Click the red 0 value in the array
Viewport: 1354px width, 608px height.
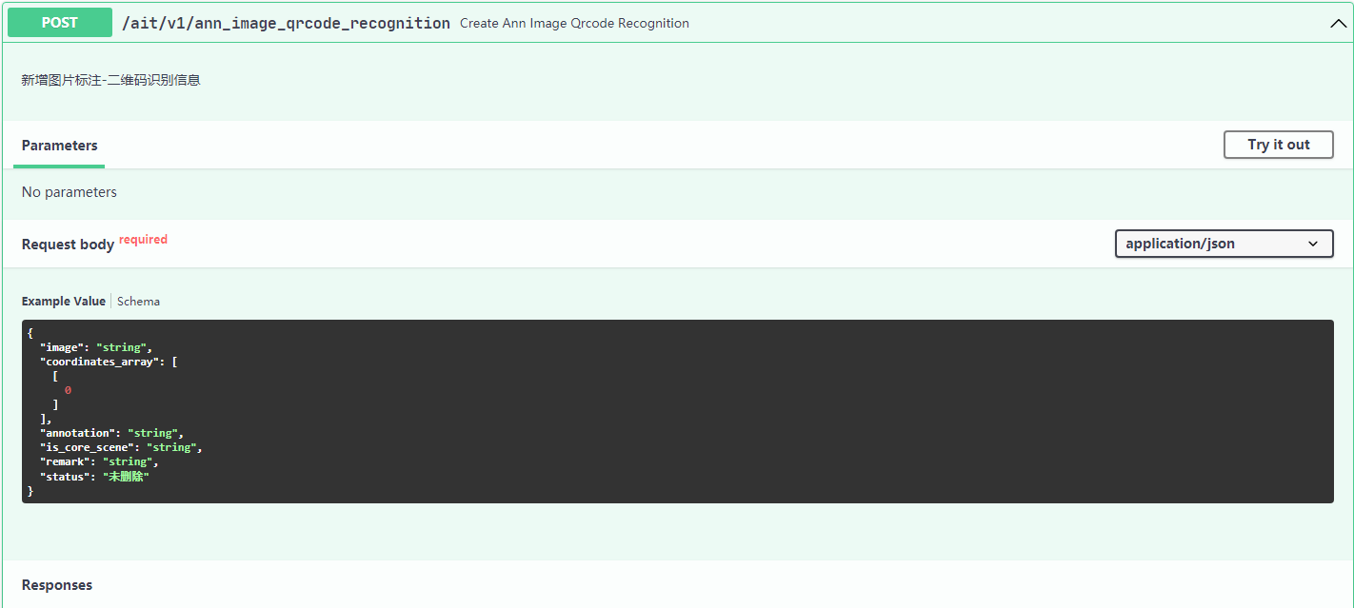coord(68,390)
